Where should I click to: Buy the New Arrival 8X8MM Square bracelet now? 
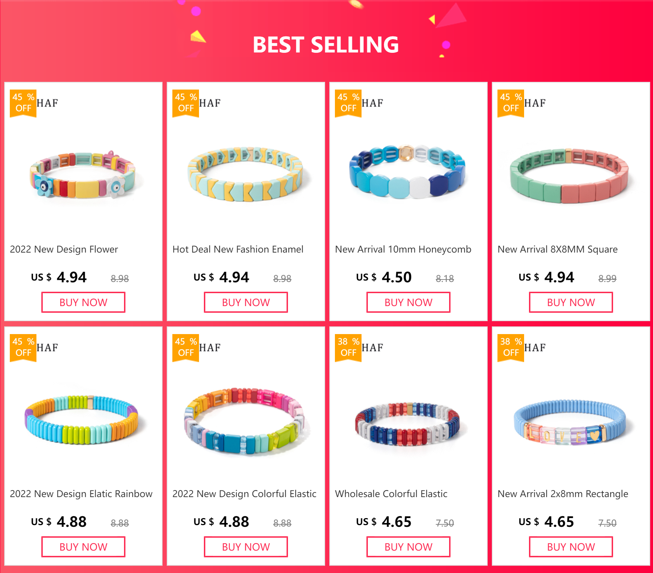571,302
